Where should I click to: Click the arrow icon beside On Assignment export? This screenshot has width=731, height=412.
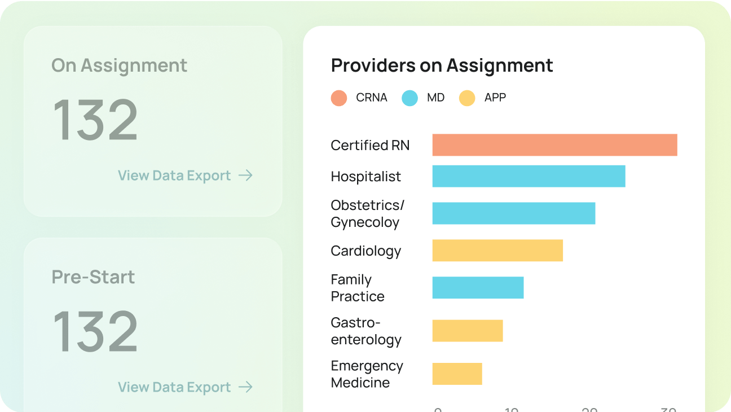tap(245, 176)
